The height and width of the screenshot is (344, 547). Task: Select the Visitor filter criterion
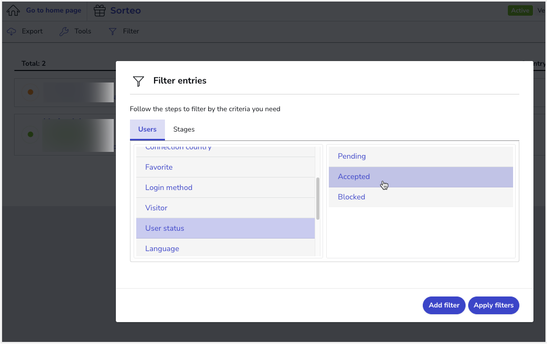pyautogui.click(x=225, y=208)
